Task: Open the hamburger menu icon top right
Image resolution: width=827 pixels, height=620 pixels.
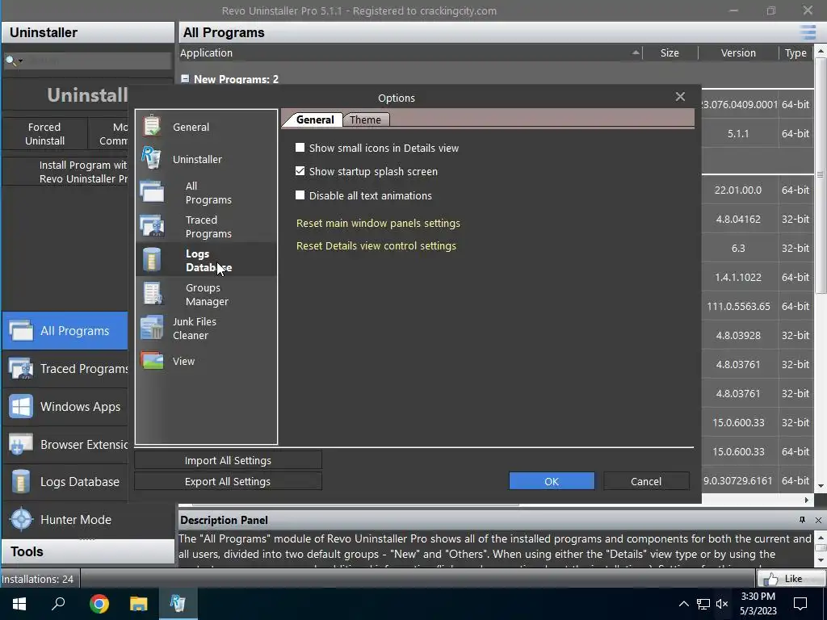Action: point(808,32)
